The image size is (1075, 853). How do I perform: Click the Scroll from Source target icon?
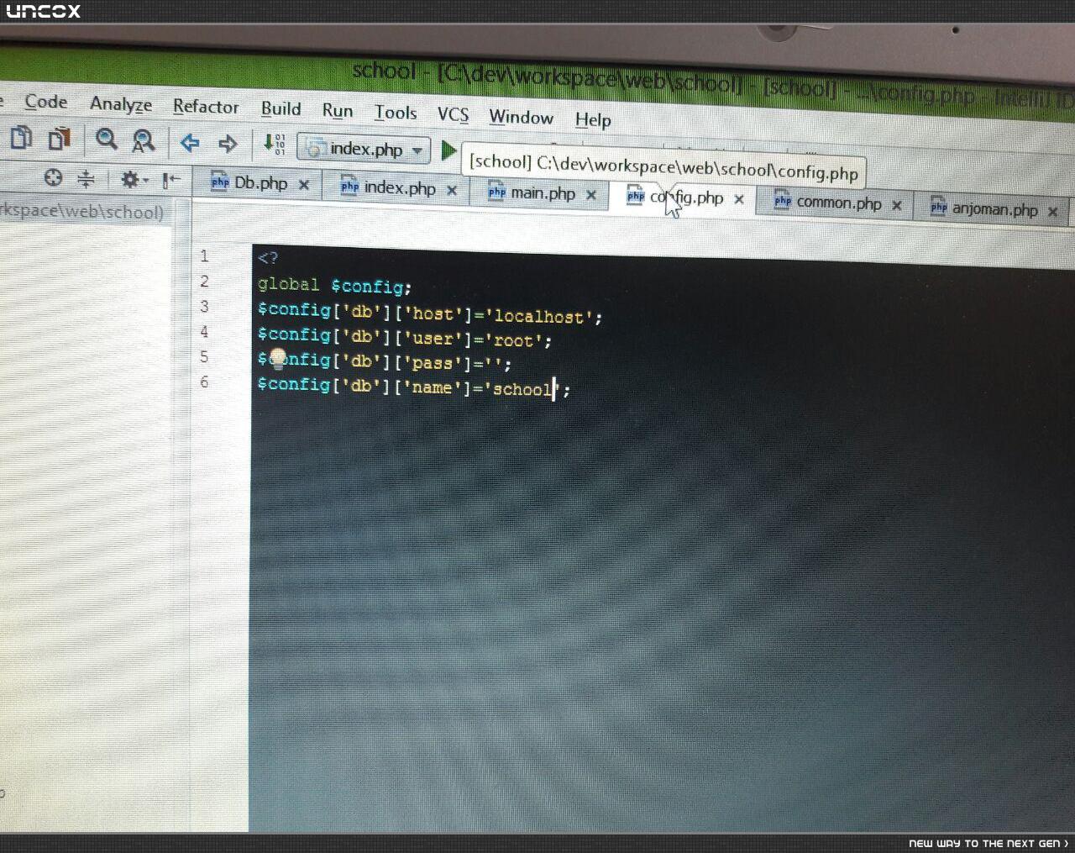click(x=53, y=177)
